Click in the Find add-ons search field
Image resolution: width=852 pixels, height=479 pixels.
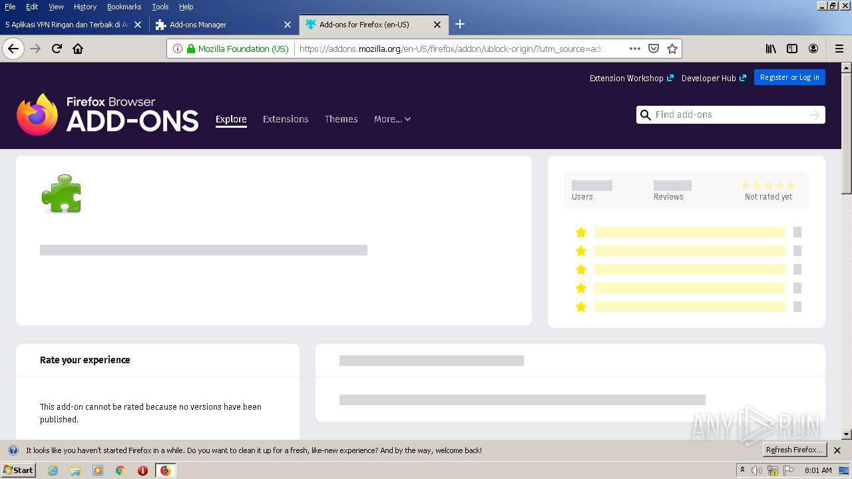point(730,115)
